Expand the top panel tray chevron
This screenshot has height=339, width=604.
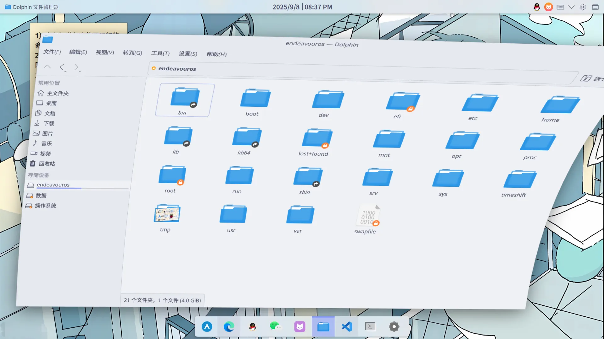pos(571,7)
